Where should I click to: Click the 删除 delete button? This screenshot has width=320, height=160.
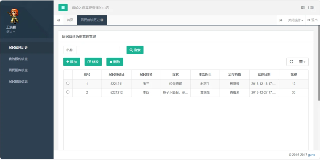click(115, 62)
